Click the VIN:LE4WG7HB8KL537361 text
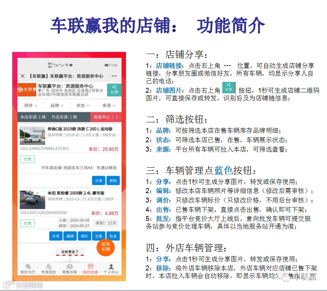 coord(44,148)
